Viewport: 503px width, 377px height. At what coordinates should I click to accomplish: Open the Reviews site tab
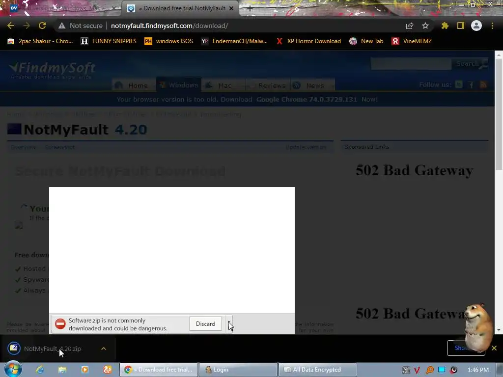(x=268, y=85)
